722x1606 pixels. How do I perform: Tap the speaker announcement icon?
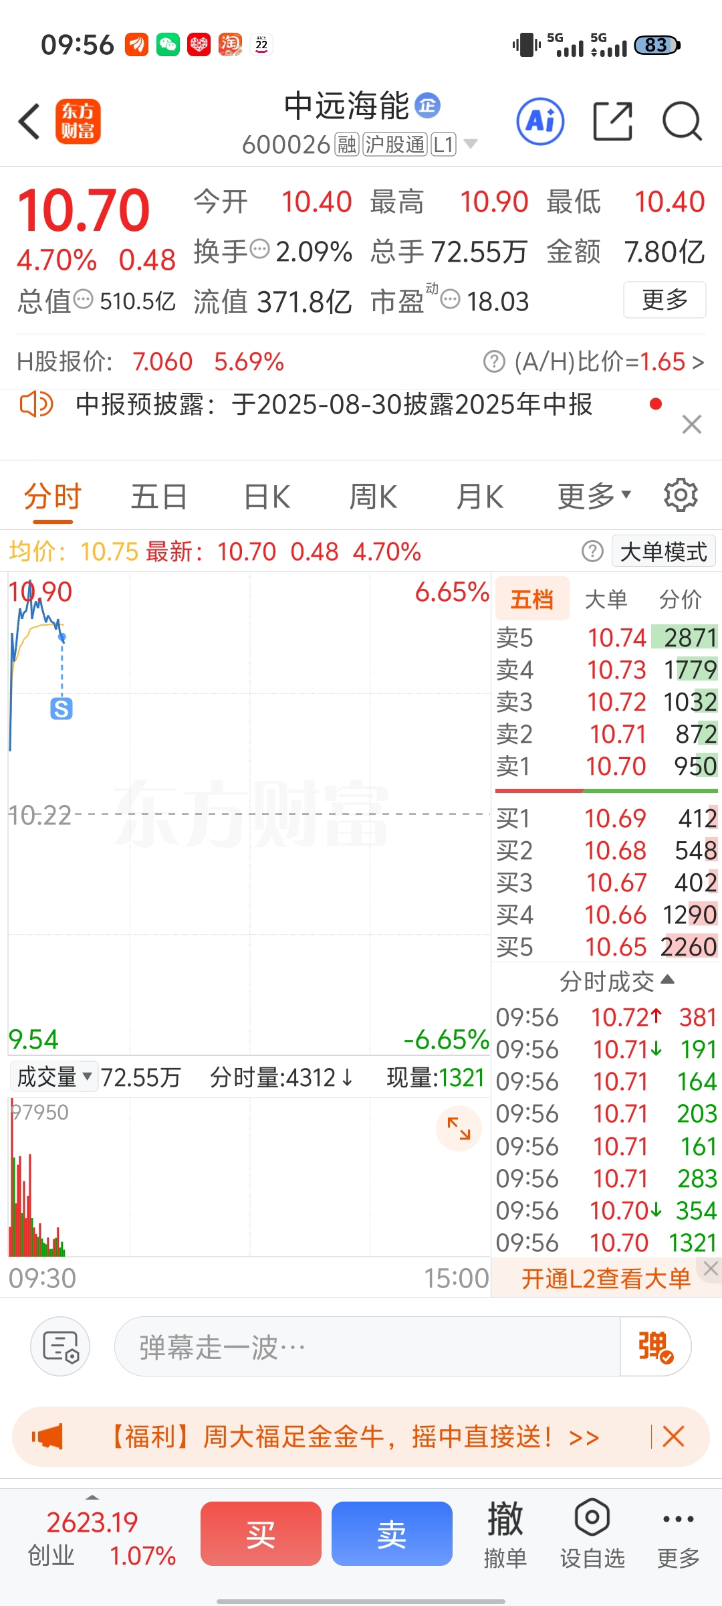pos(36,405)
